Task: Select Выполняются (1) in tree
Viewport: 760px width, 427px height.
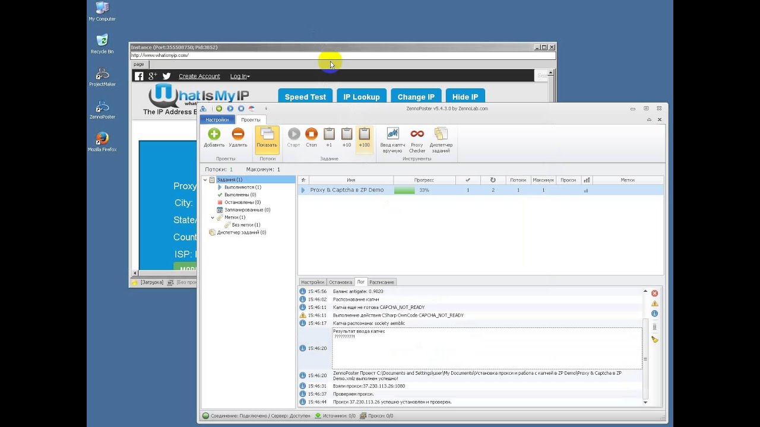Action: [x=243, y=187]
